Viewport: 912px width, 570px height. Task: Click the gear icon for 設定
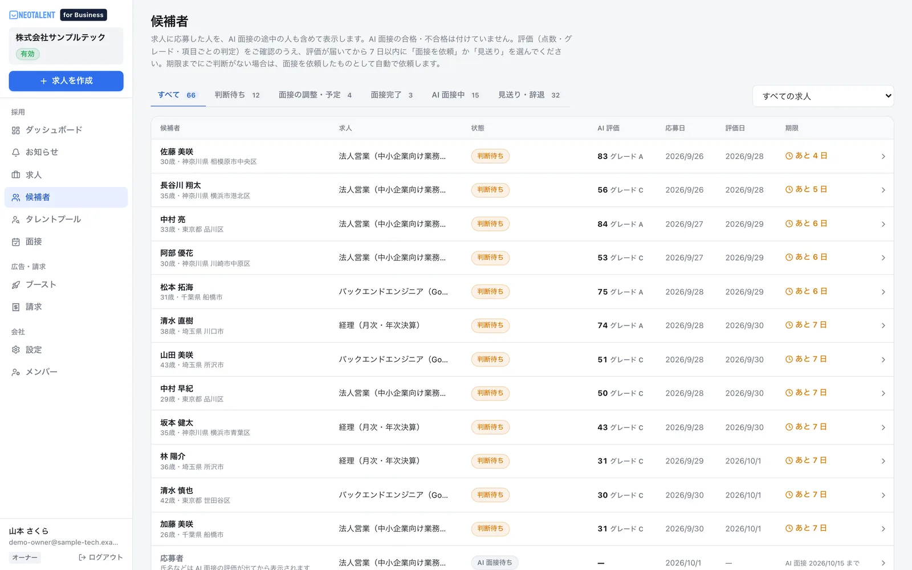(x=16, y=350)
